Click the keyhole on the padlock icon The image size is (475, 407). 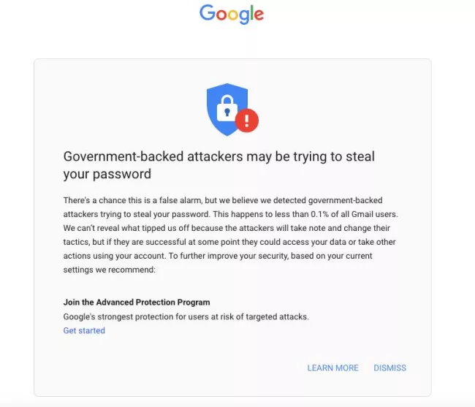(227, 112)
